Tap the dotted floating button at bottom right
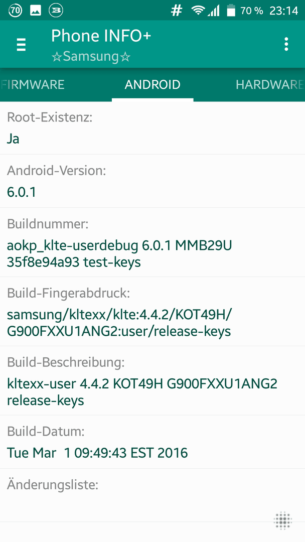This screenshot has height=542, width=305. (x=283, y=520)
